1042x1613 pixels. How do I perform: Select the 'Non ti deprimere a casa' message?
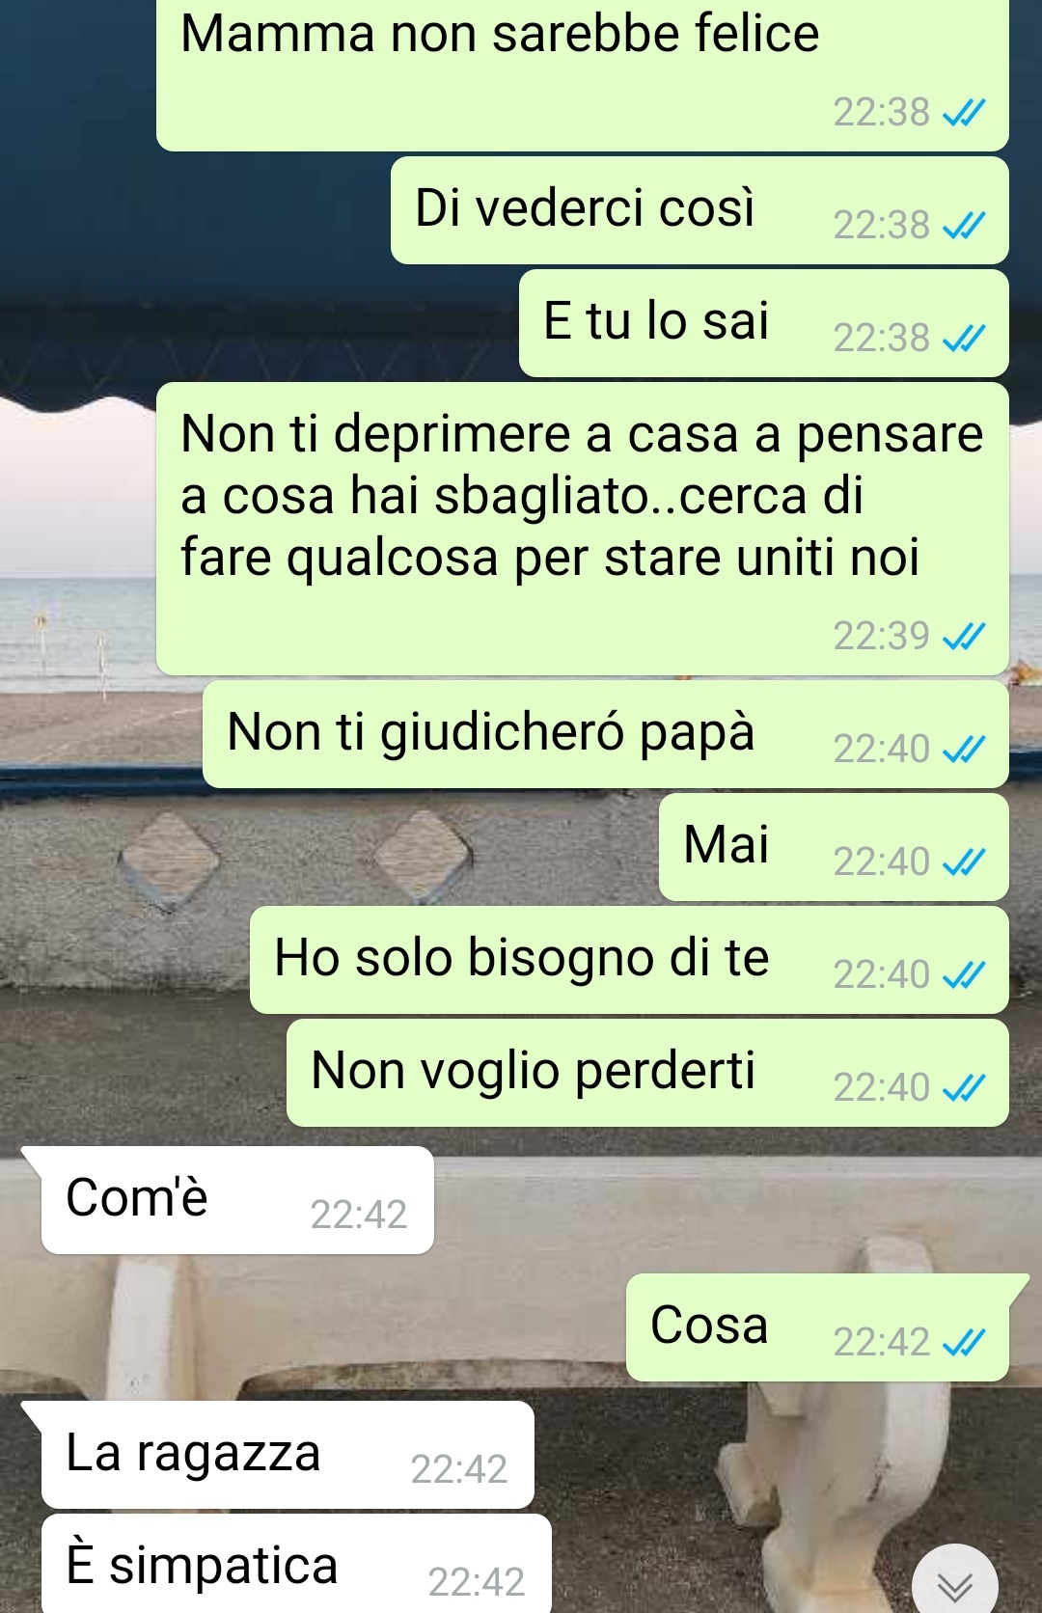click(583, 529)
